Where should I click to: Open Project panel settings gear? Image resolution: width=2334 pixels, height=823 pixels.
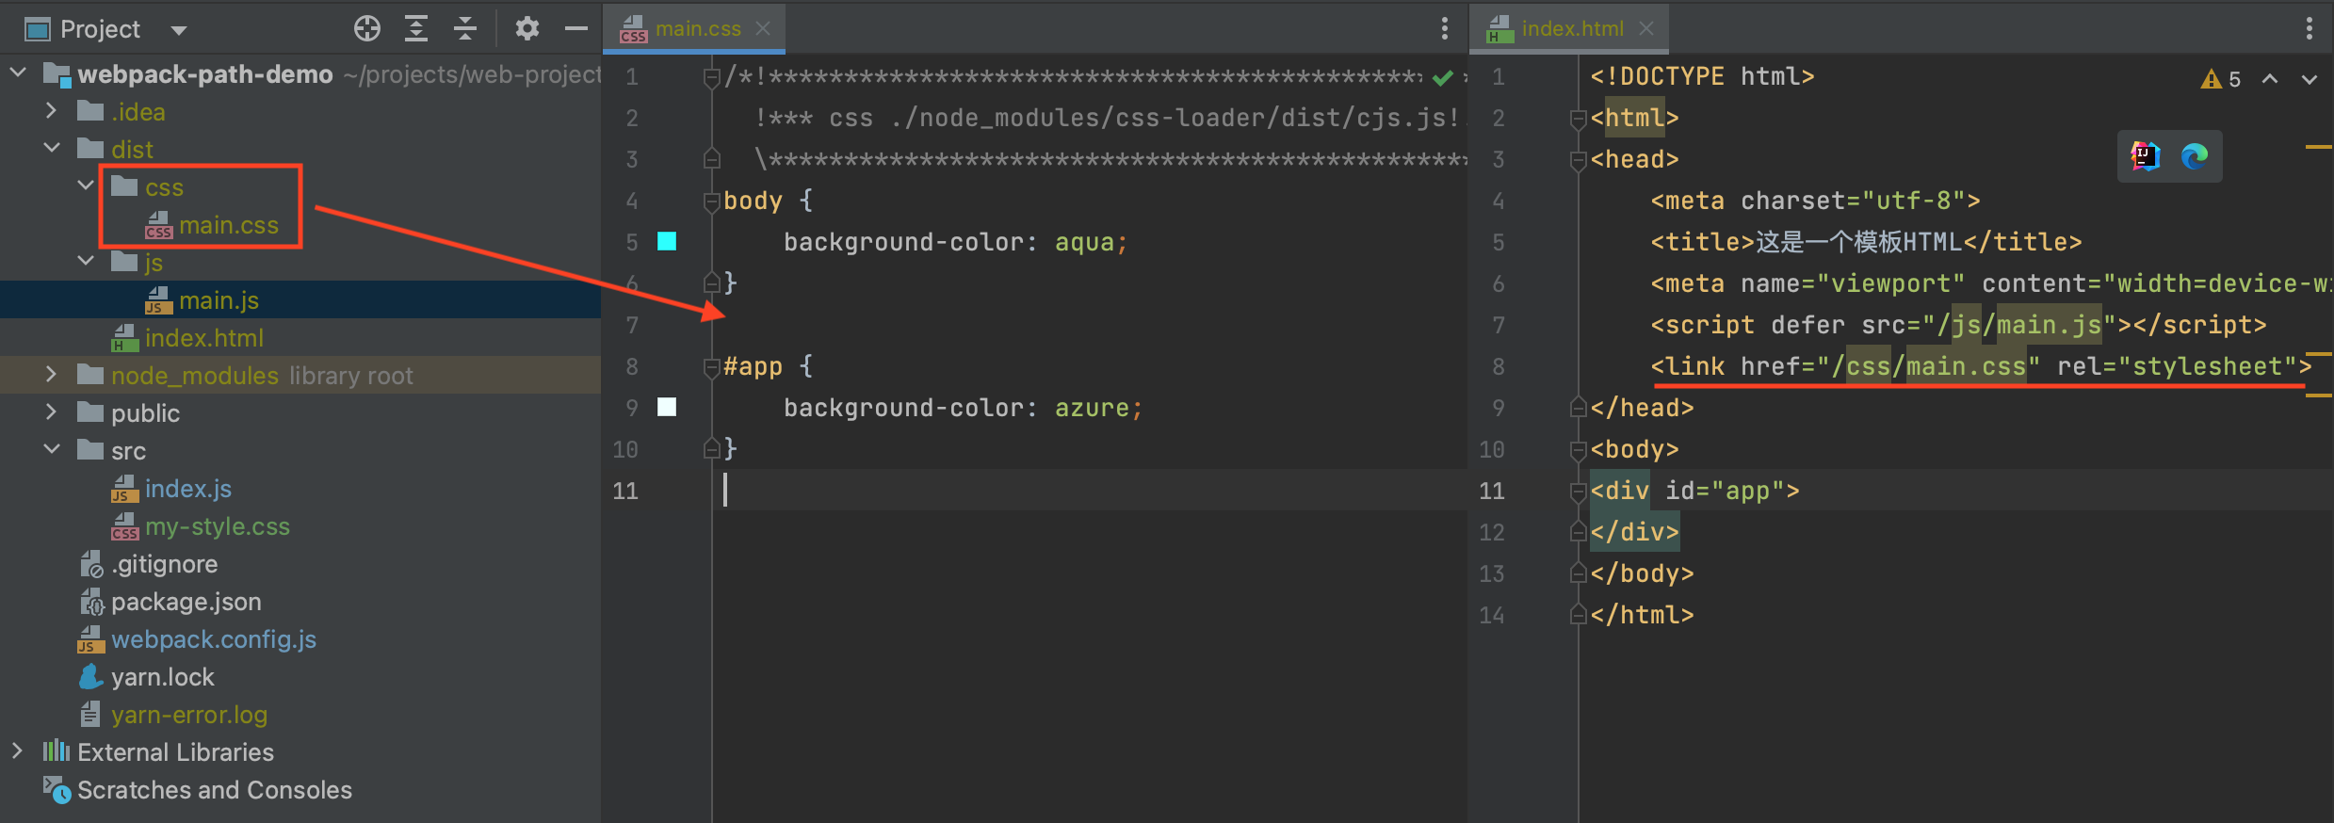coord(527,29)
